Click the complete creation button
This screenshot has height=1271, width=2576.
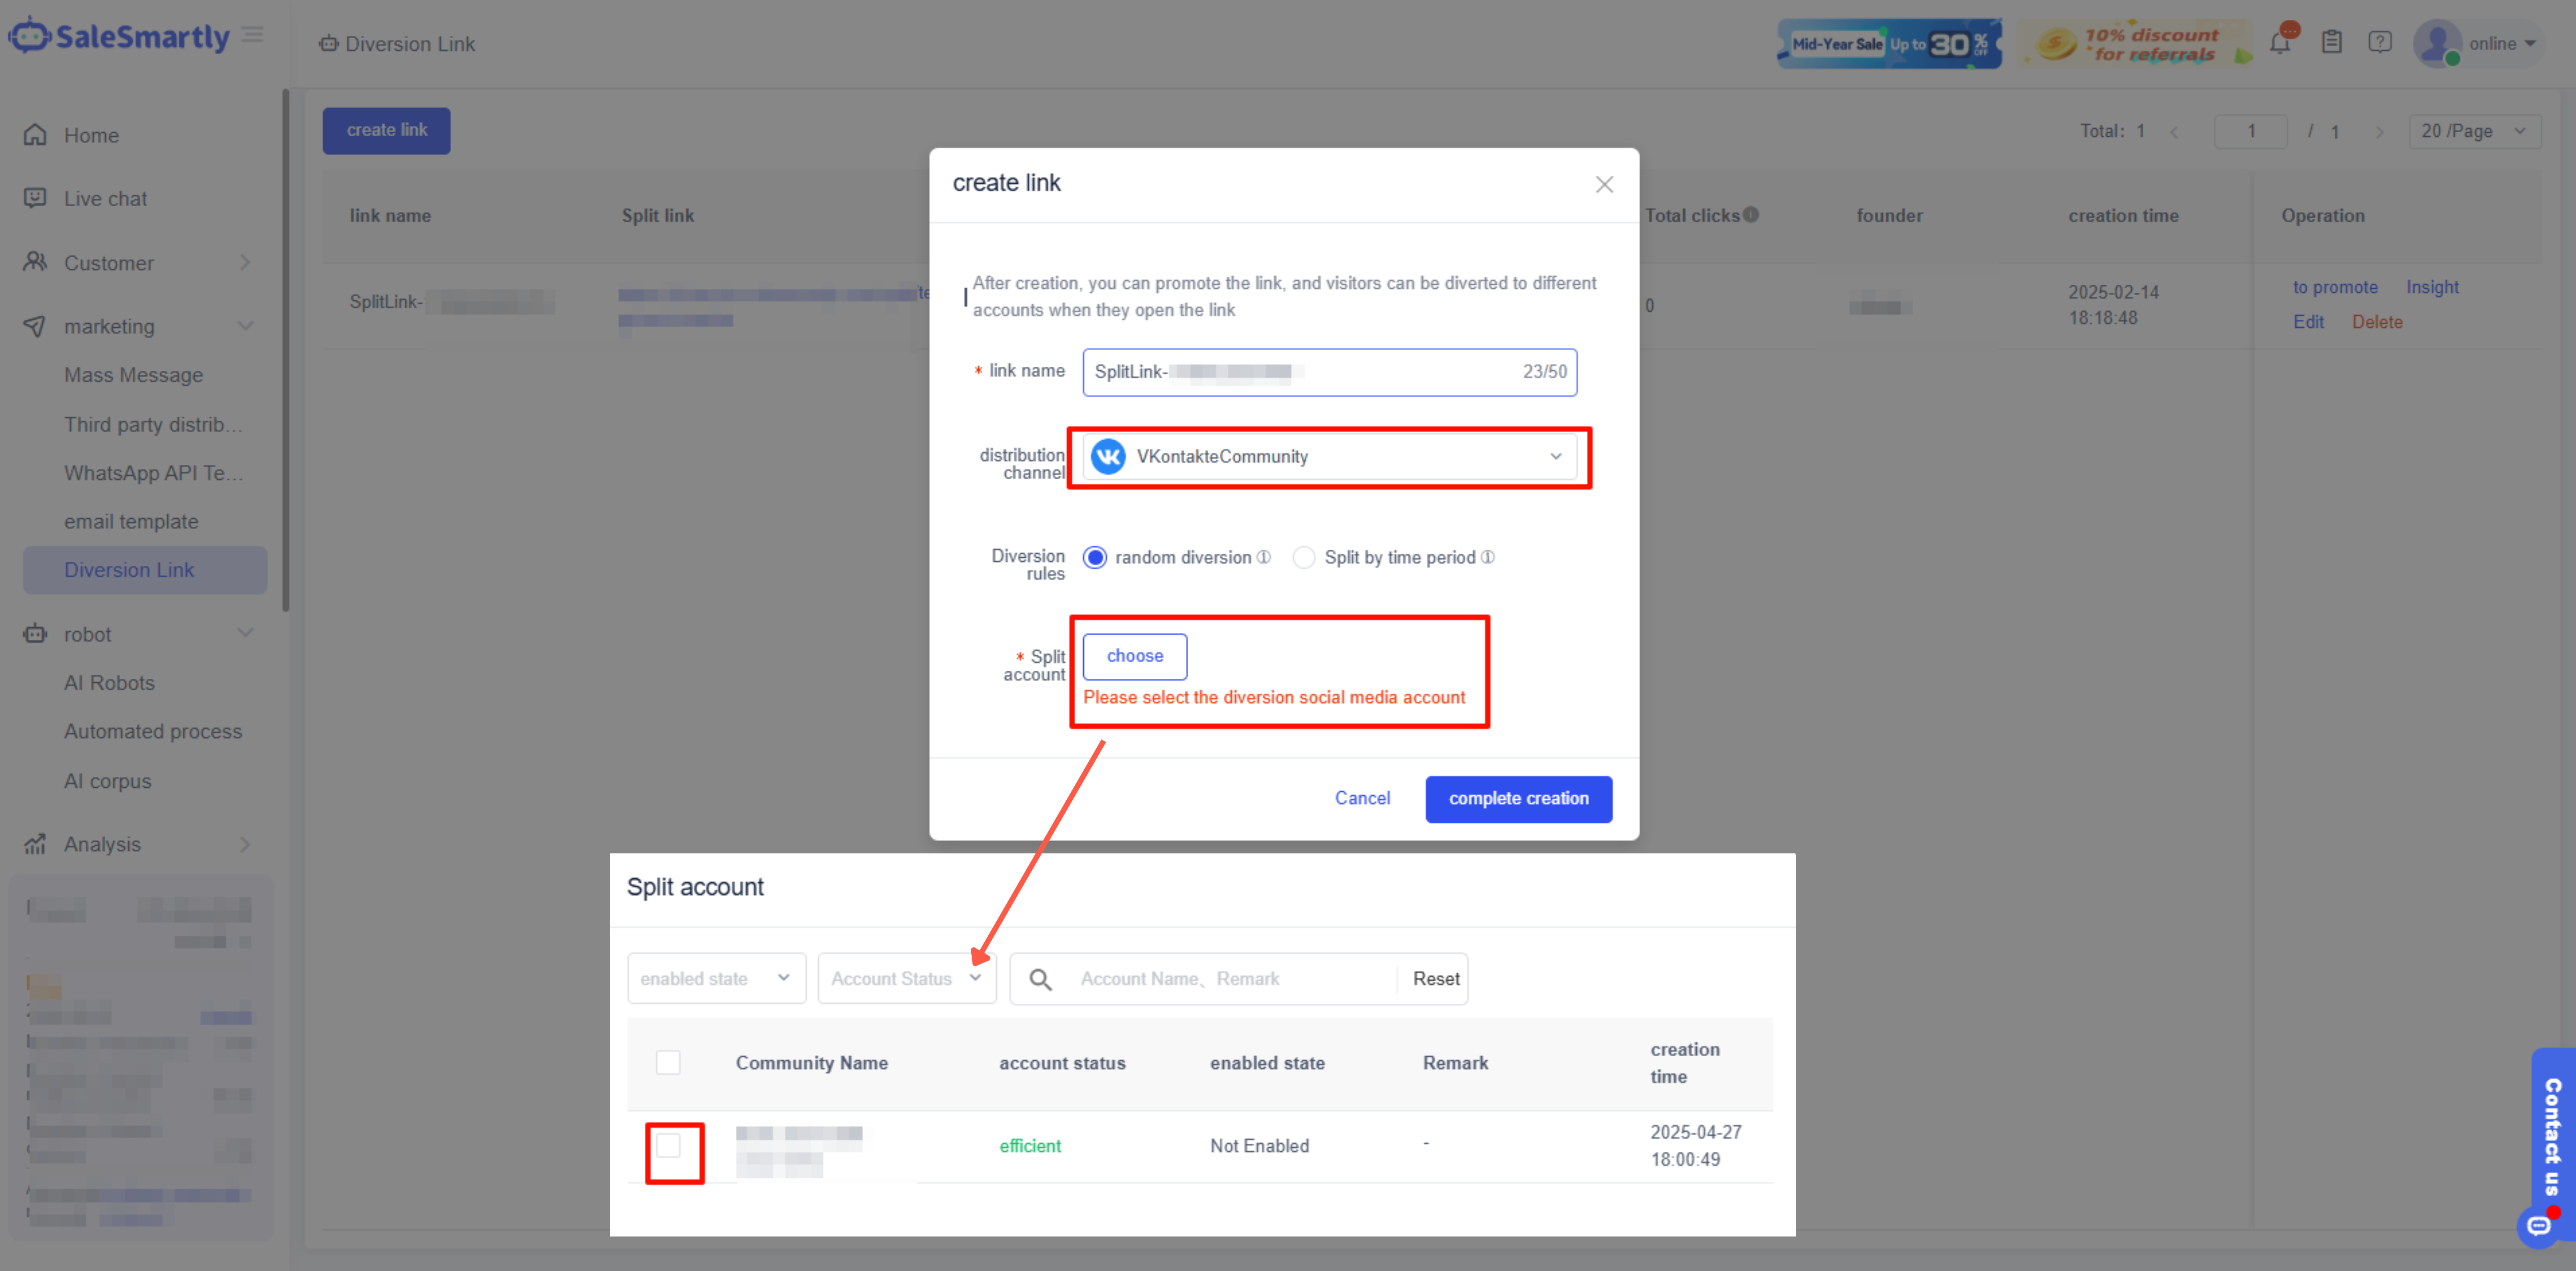(1518, 798)
